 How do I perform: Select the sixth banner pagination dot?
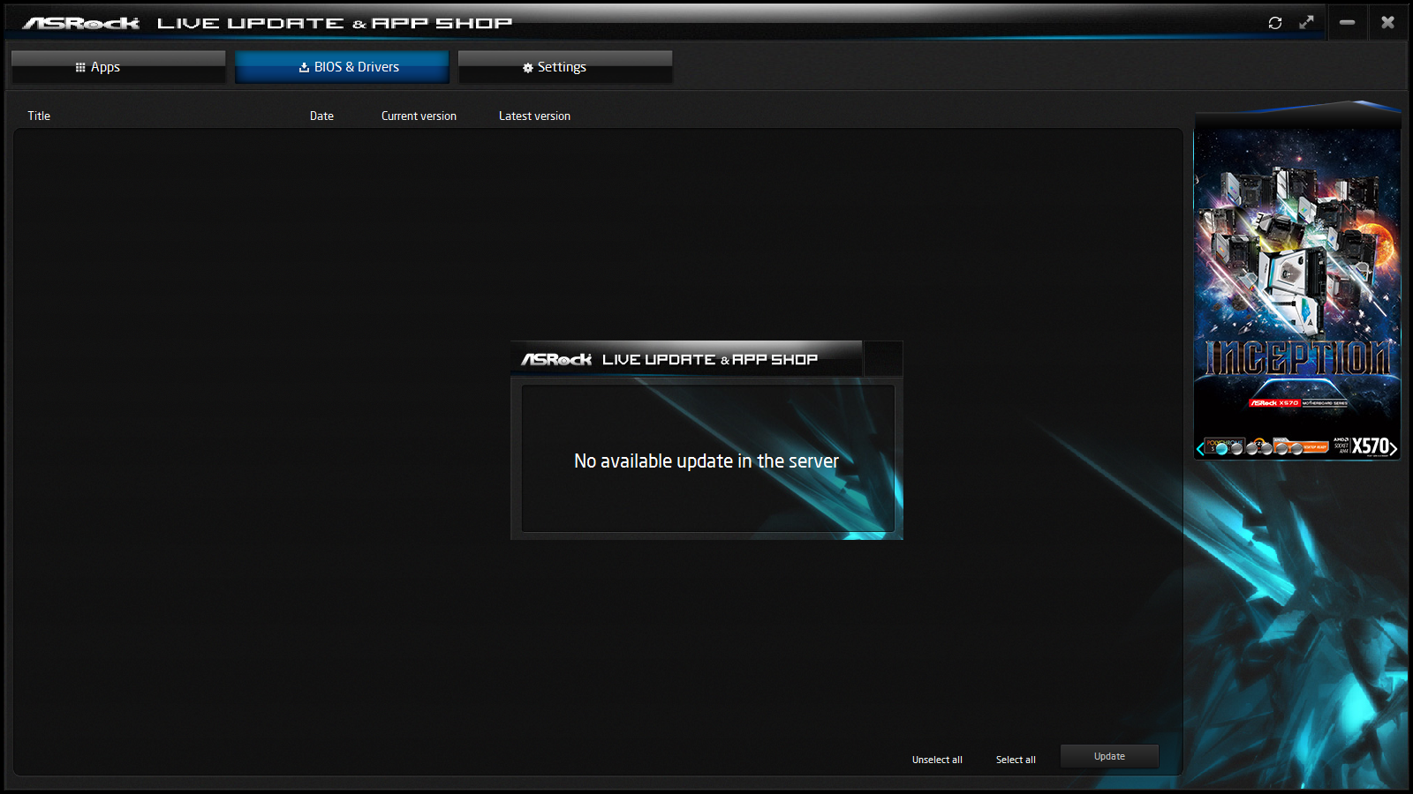[1296, 449]
